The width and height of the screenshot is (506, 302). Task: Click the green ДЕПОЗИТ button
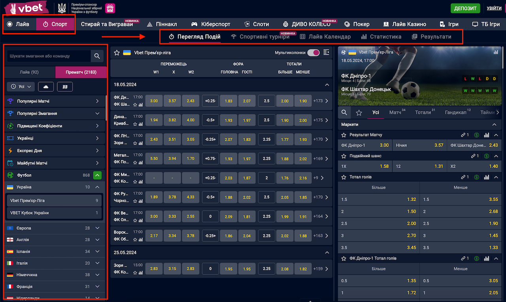click(x=465, y=8)
